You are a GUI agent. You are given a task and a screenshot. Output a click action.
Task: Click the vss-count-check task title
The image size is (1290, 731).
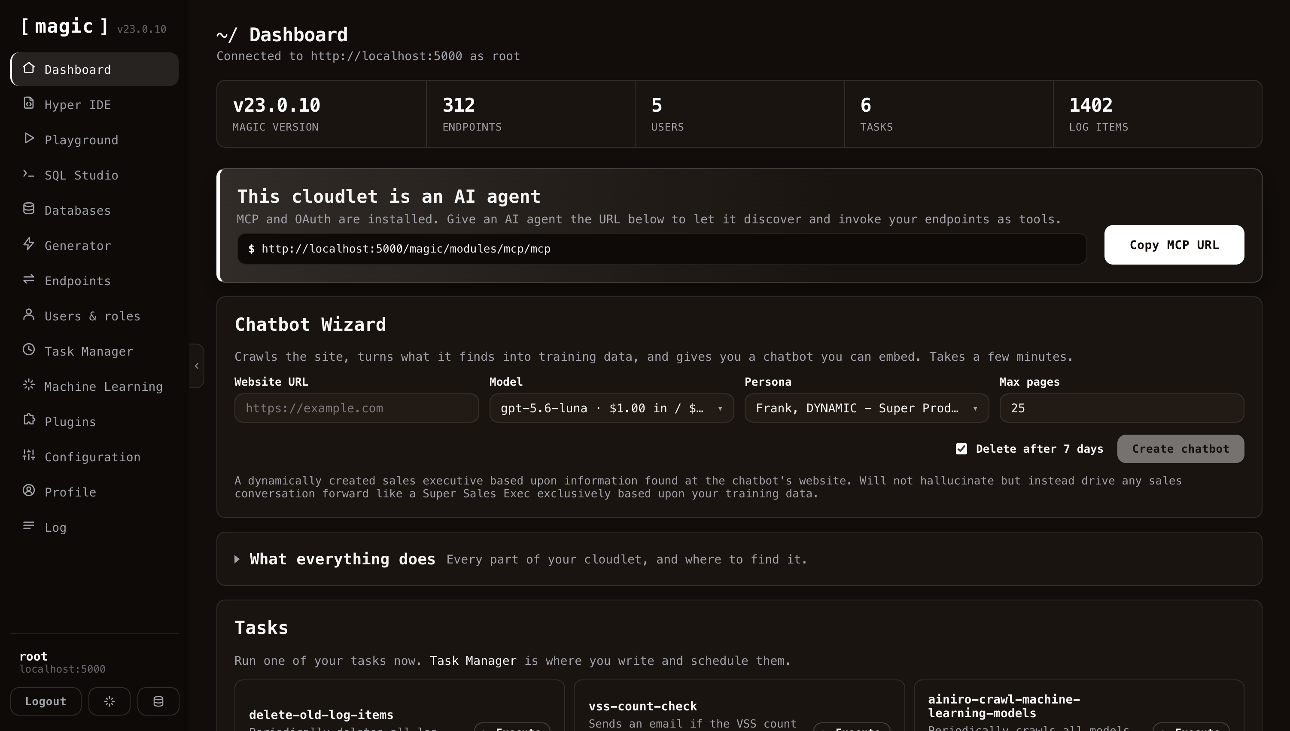642,706
